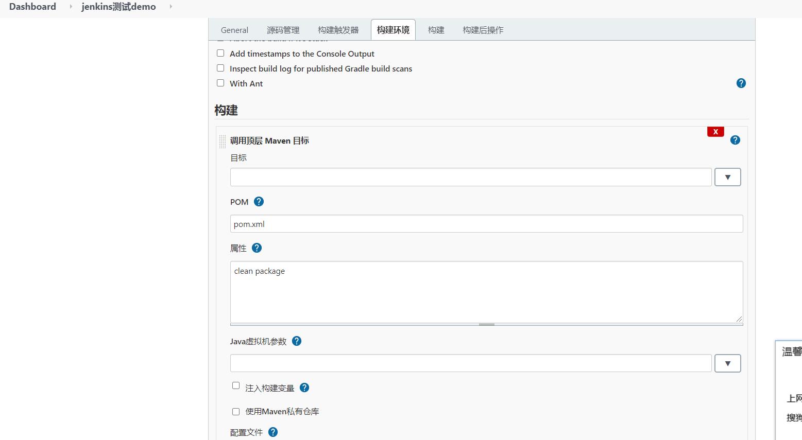
Task: Open the 构建后操作 tab
Action: (483, 30)
